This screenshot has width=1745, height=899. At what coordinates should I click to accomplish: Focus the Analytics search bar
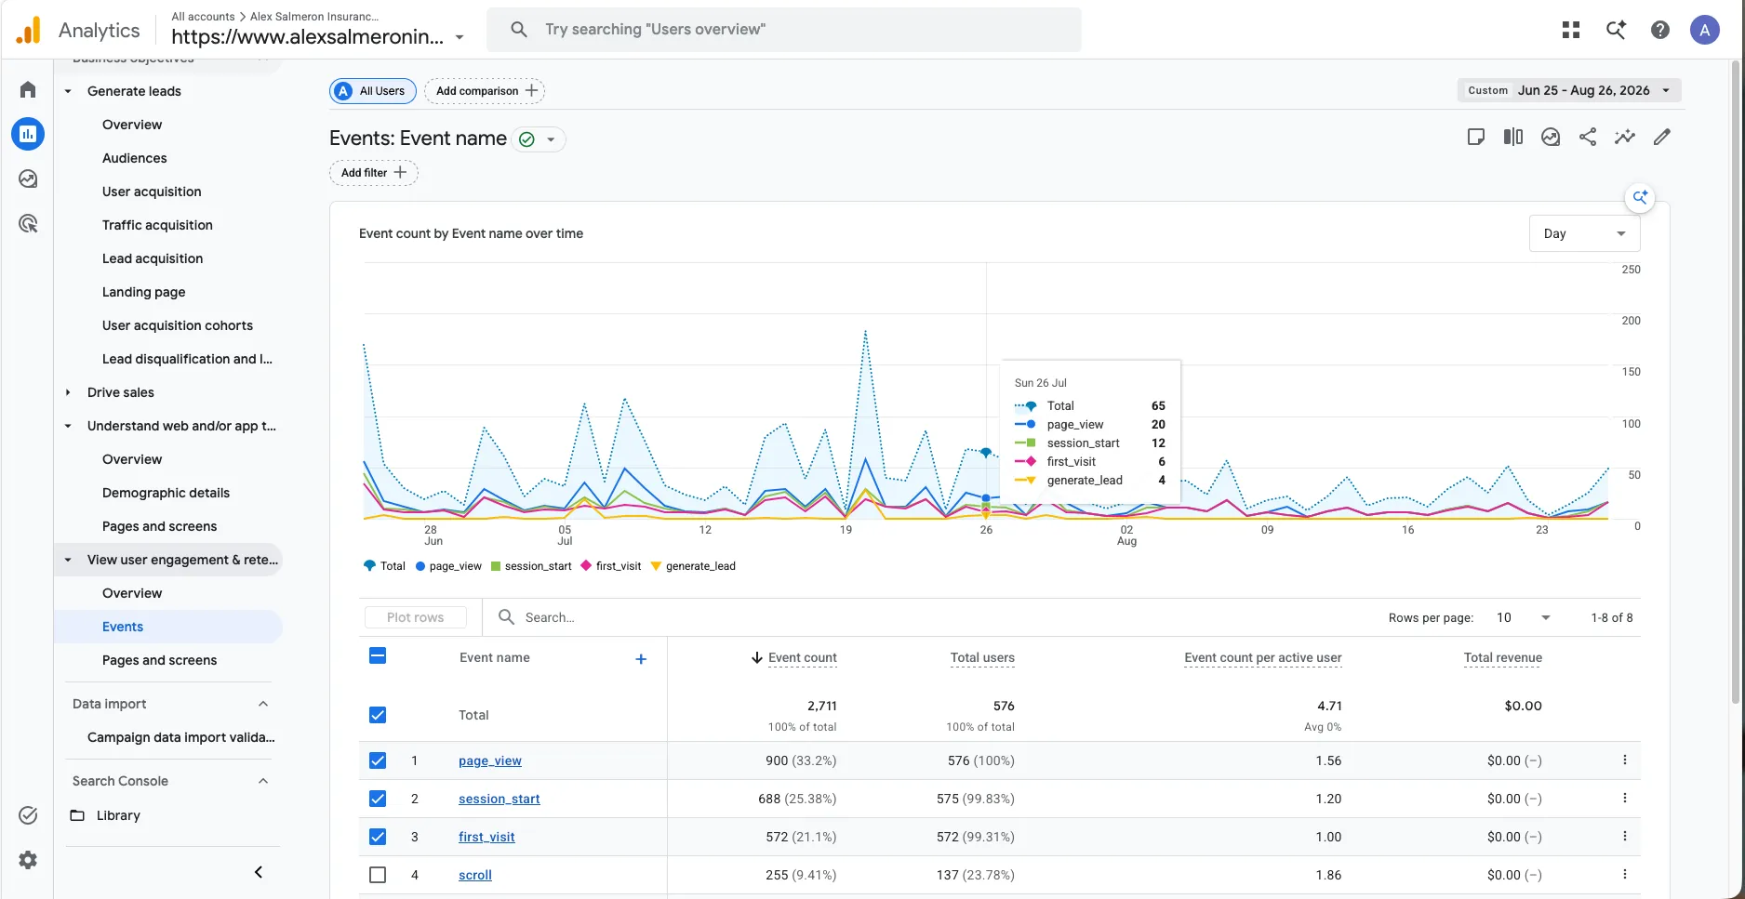pyautogui.click(x=783, y=30)
